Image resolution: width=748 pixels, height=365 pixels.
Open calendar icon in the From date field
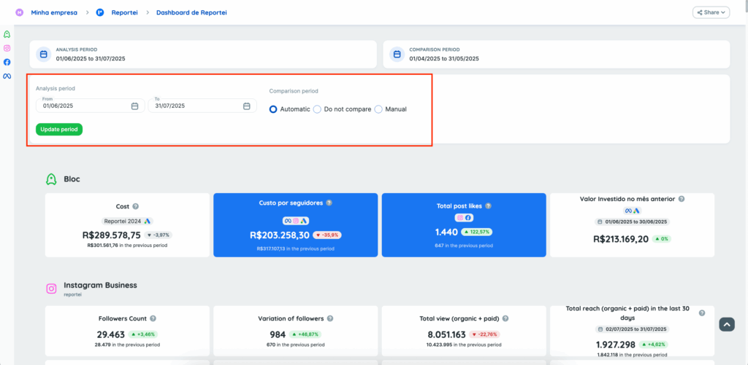(x=134, y=106)
